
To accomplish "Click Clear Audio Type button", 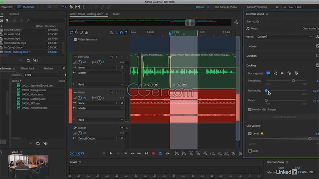I will [x=310, y=29].
